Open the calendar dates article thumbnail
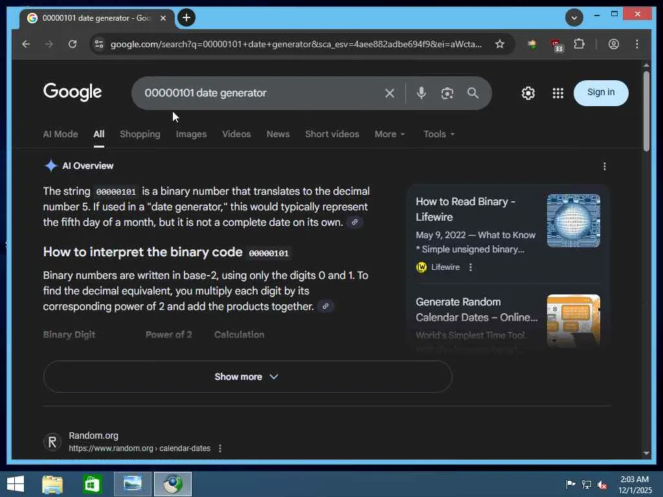663x497 pixels. pyautogui.click(x=574, y=321)
